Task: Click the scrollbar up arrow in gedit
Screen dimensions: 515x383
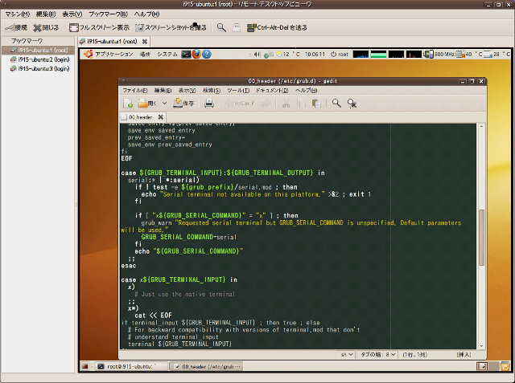Action: [x=481, y=127]
